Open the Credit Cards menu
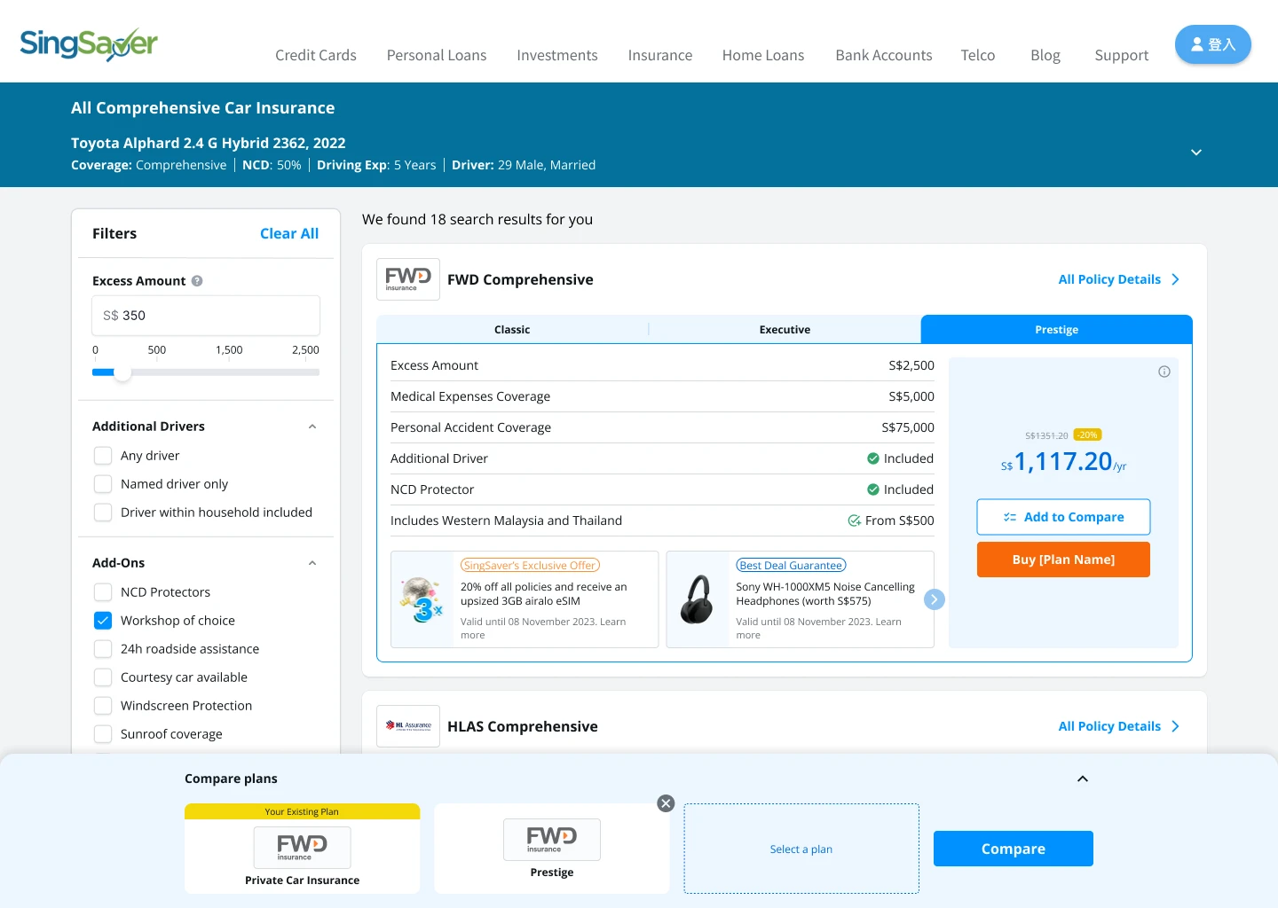 [316, 55]
